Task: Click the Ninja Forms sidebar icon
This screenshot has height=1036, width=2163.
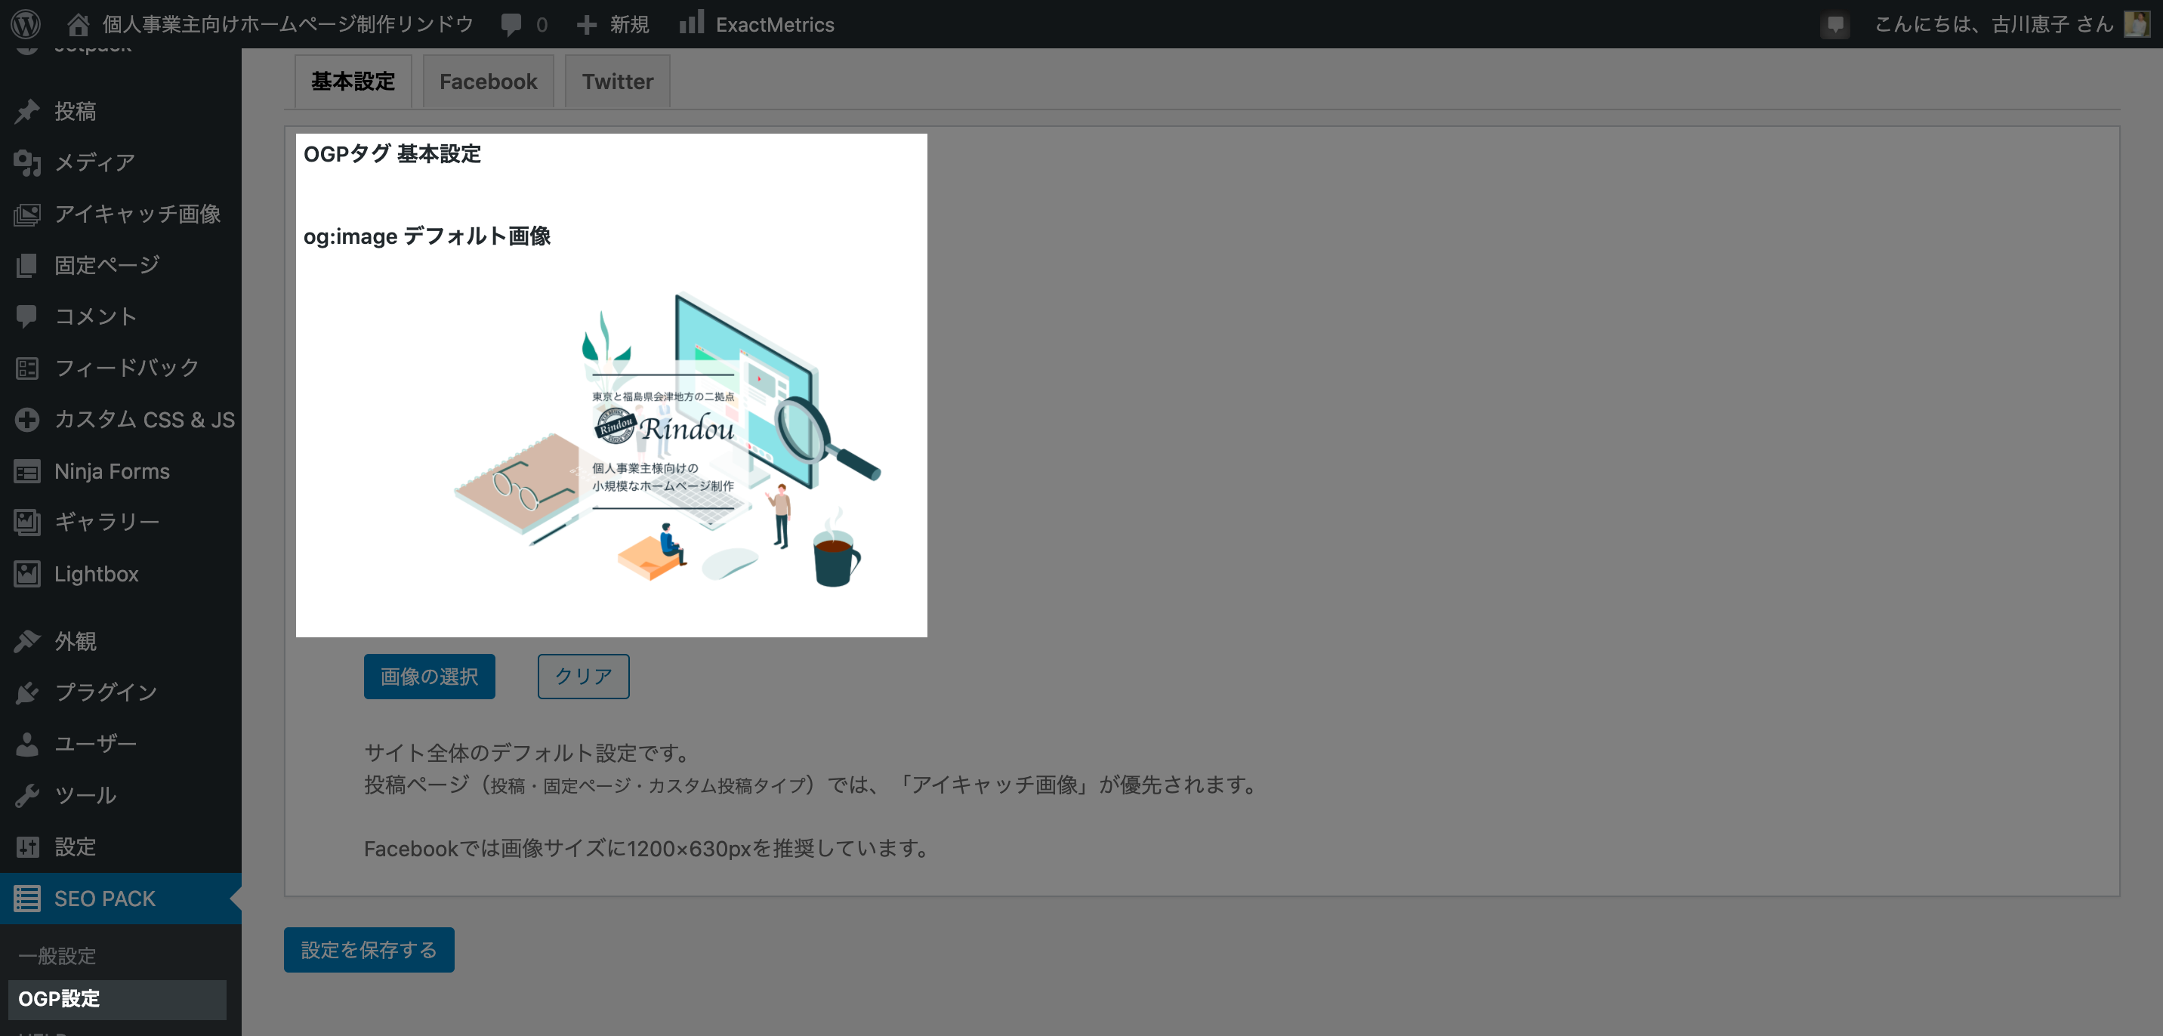Action: [x=27, y=471]
